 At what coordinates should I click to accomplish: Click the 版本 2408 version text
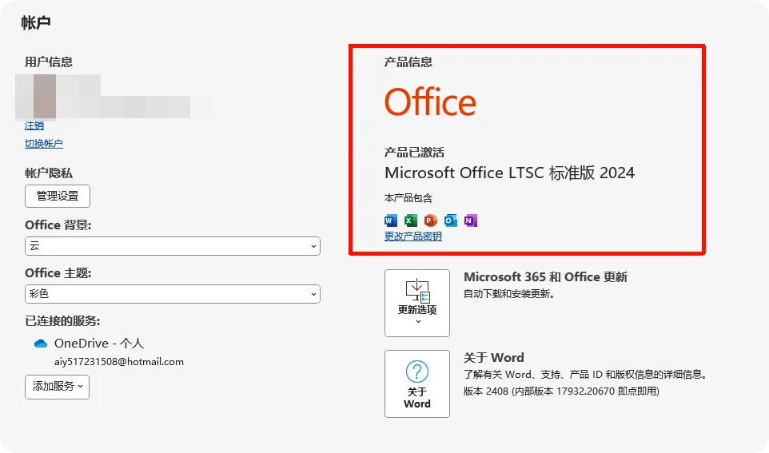561,391
